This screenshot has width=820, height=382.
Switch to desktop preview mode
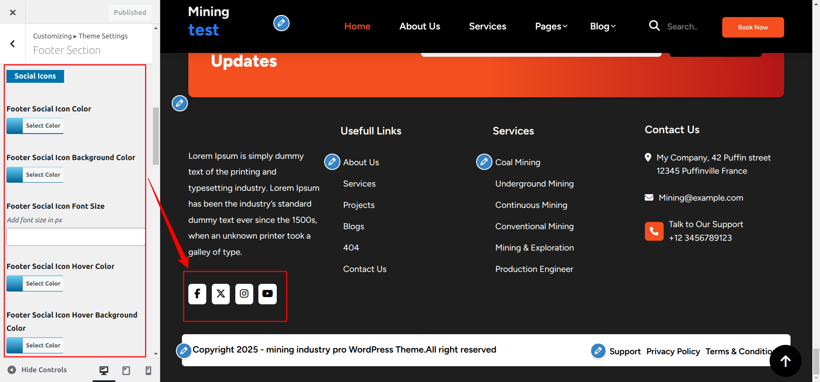coord(104,370)
